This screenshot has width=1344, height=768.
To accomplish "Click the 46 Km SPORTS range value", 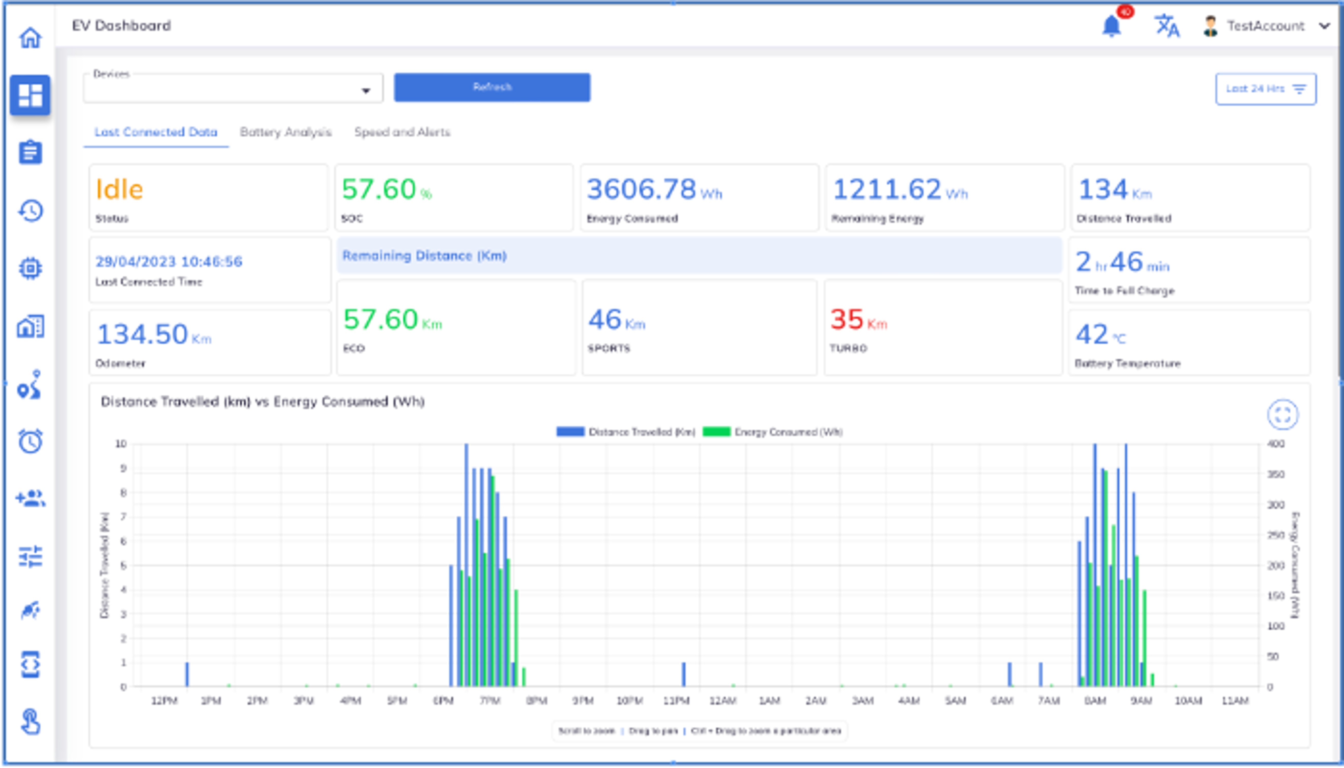I will tap(617, 320).
